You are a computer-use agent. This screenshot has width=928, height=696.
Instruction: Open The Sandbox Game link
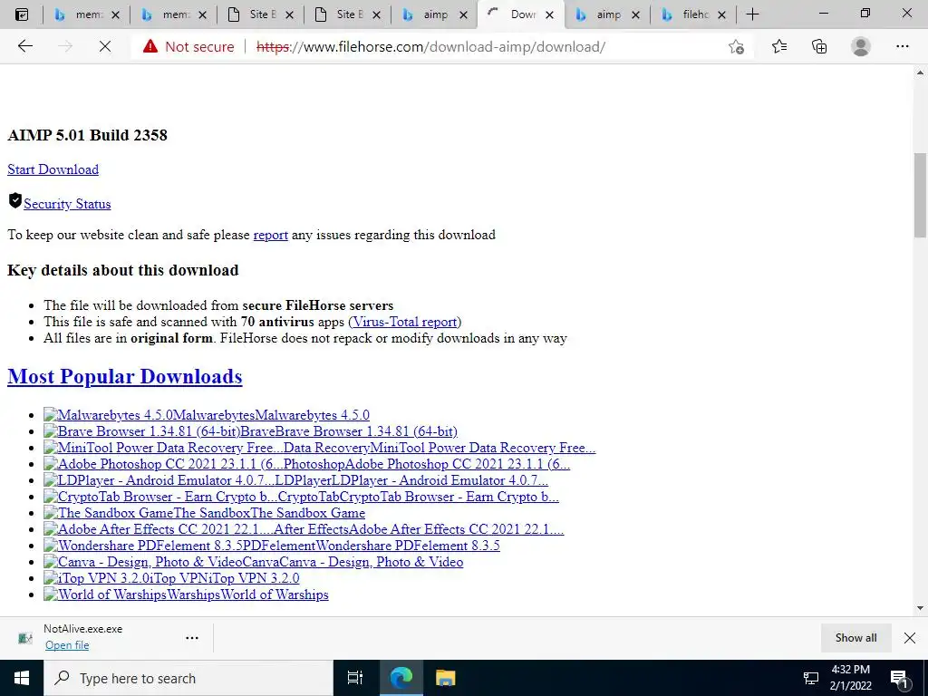[204, 513]
